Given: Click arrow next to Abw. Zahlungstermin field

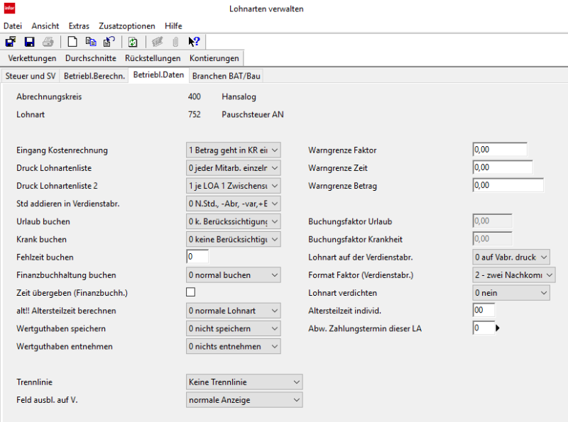Looking at the screenshot, I should click(x=498, y=328).
